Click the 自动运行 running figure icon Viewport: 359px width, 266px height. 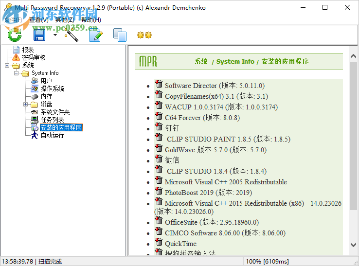pos(35,135)
